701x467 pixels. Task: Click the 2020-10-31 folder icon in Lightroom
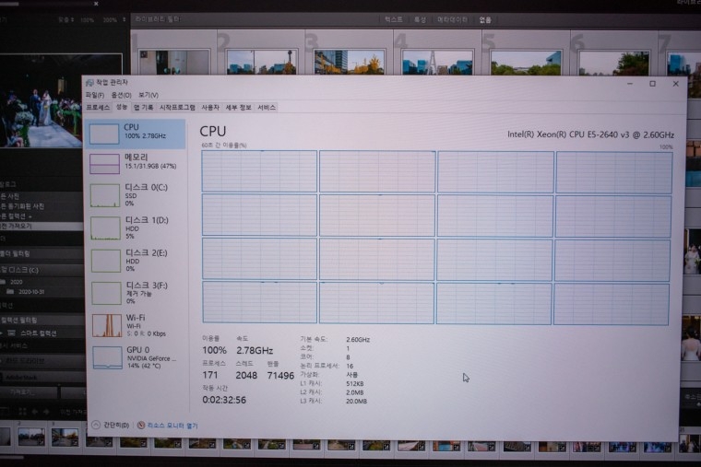point(10,292)
